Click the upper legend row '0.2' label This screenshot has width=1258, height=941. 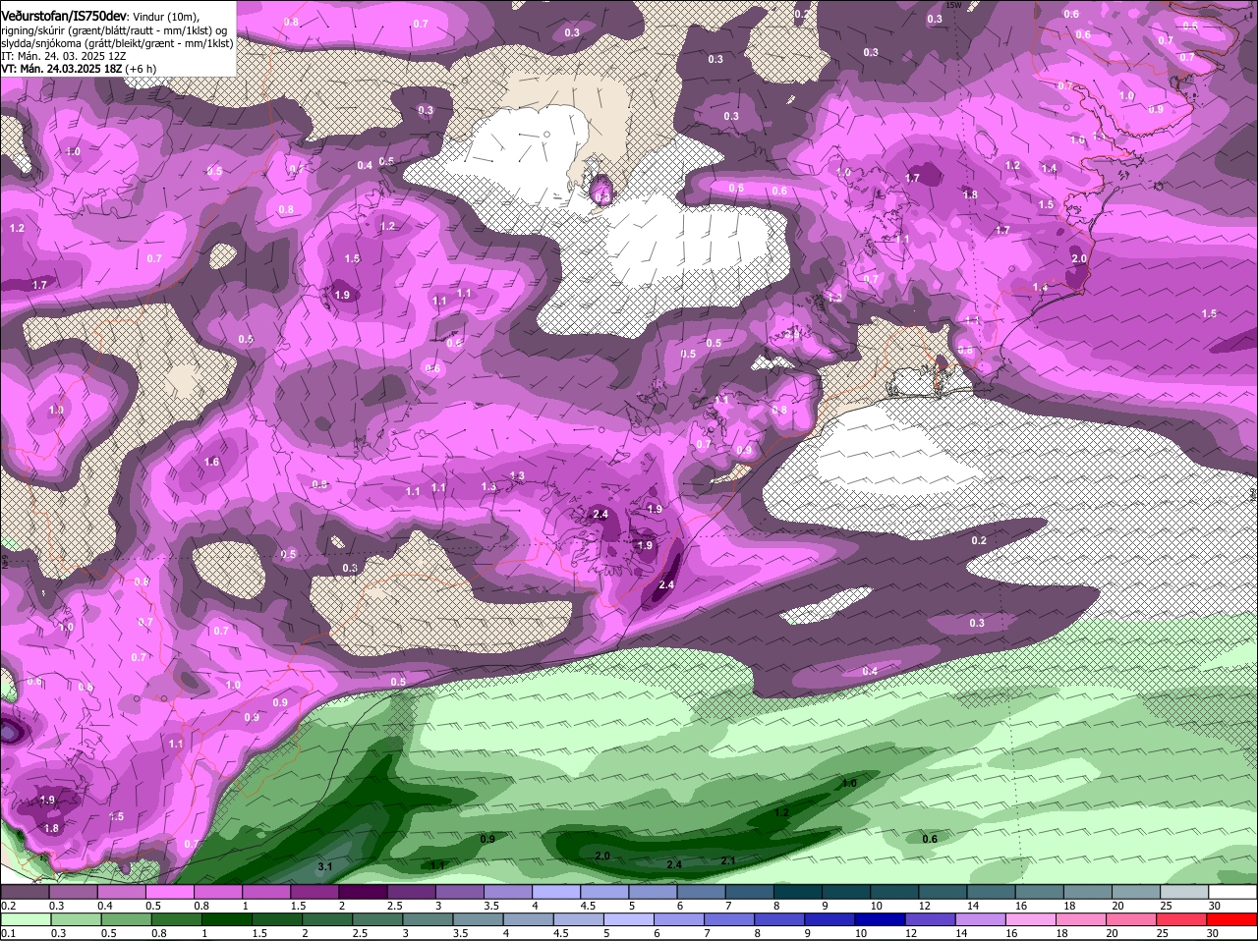coord(8,906)
